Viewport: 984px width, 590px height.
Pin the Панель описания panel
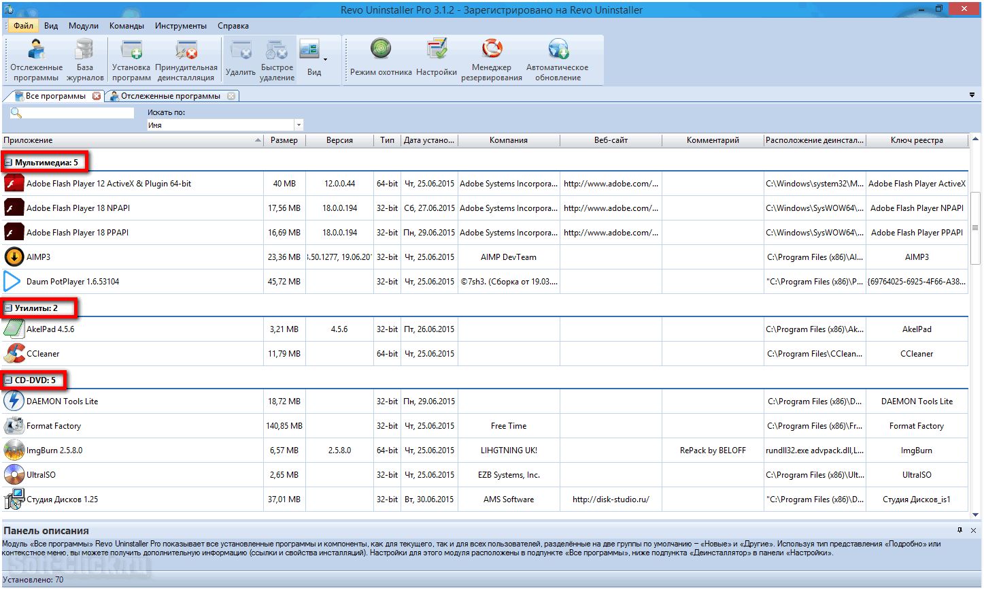pyautogui.click(x=960, y=530)
